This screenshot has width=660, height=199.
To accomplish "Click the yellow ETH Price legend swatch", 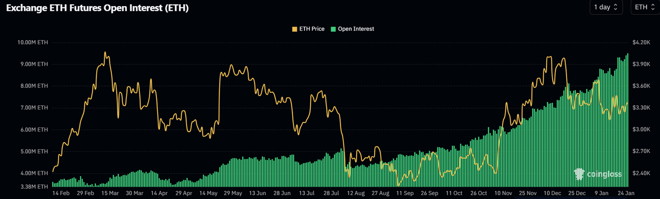I will (294, 29).
